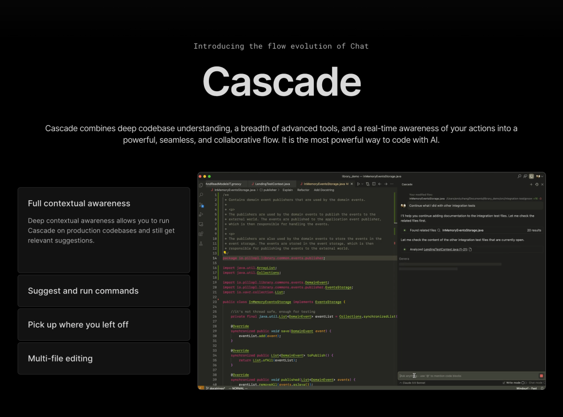This screenshot has width=563, height=417.
Task: Close the InMemoryEventsStorage.java tab
Action: (352, 184)
